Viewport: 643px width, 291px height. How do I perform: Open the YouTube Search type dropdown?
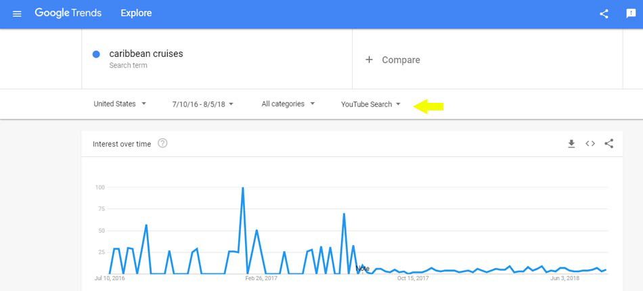[x=371, y=104]
